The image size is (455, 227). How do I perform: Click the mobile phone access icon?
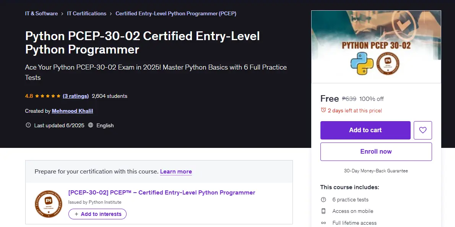click(x=323, y=211)
